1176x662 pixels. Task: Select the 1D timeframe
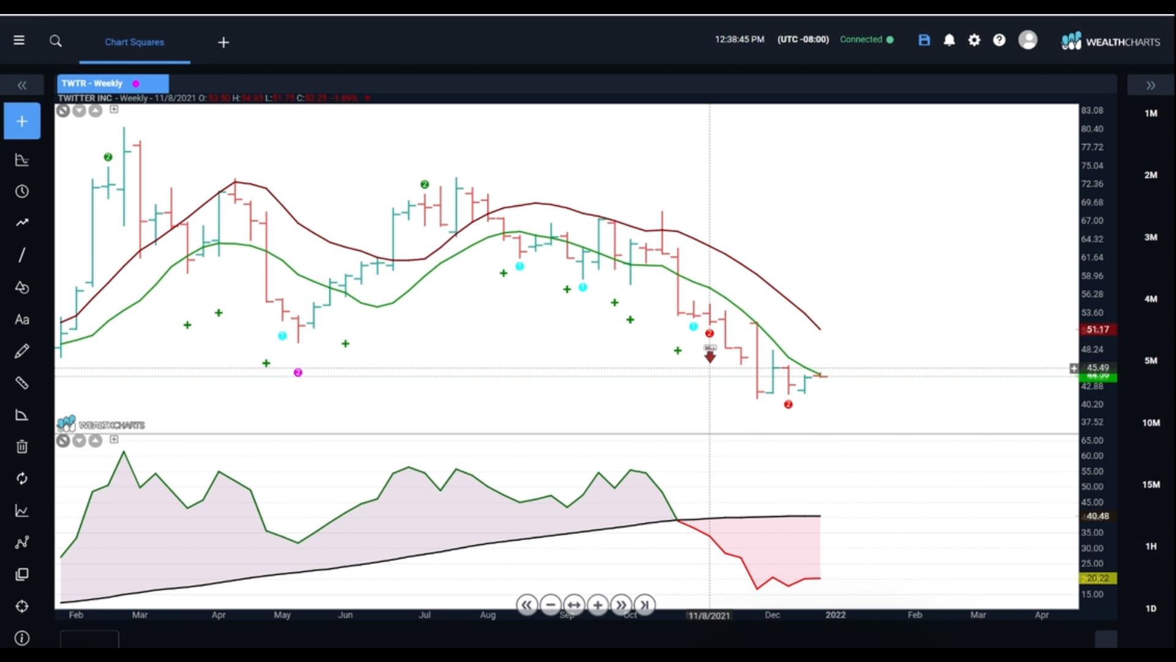coord(1151,609)
